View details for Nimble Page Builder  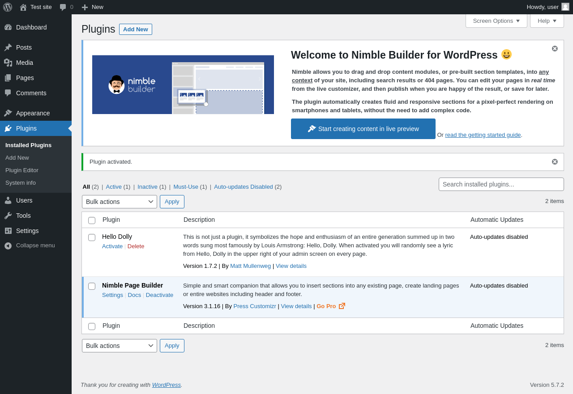click(x=296, y=306)
